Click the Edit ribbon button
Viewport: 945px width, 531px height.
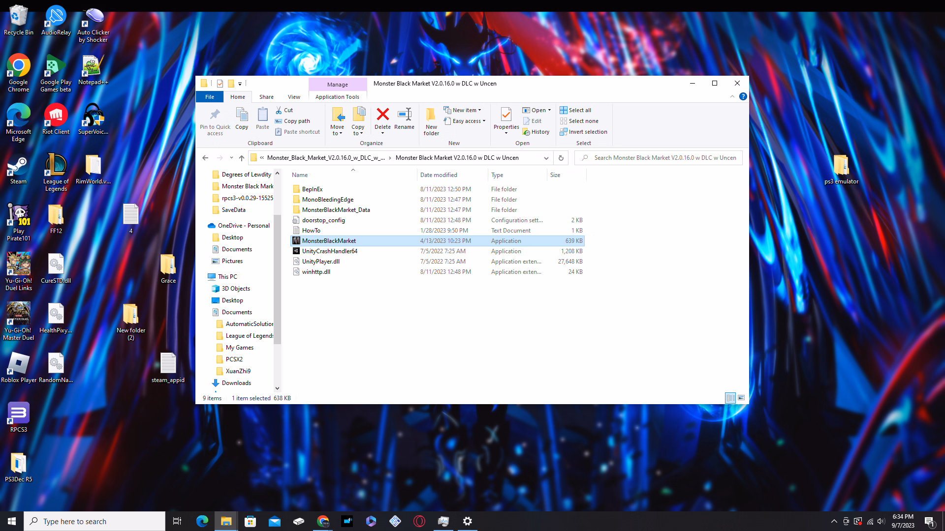pos(533,121)
